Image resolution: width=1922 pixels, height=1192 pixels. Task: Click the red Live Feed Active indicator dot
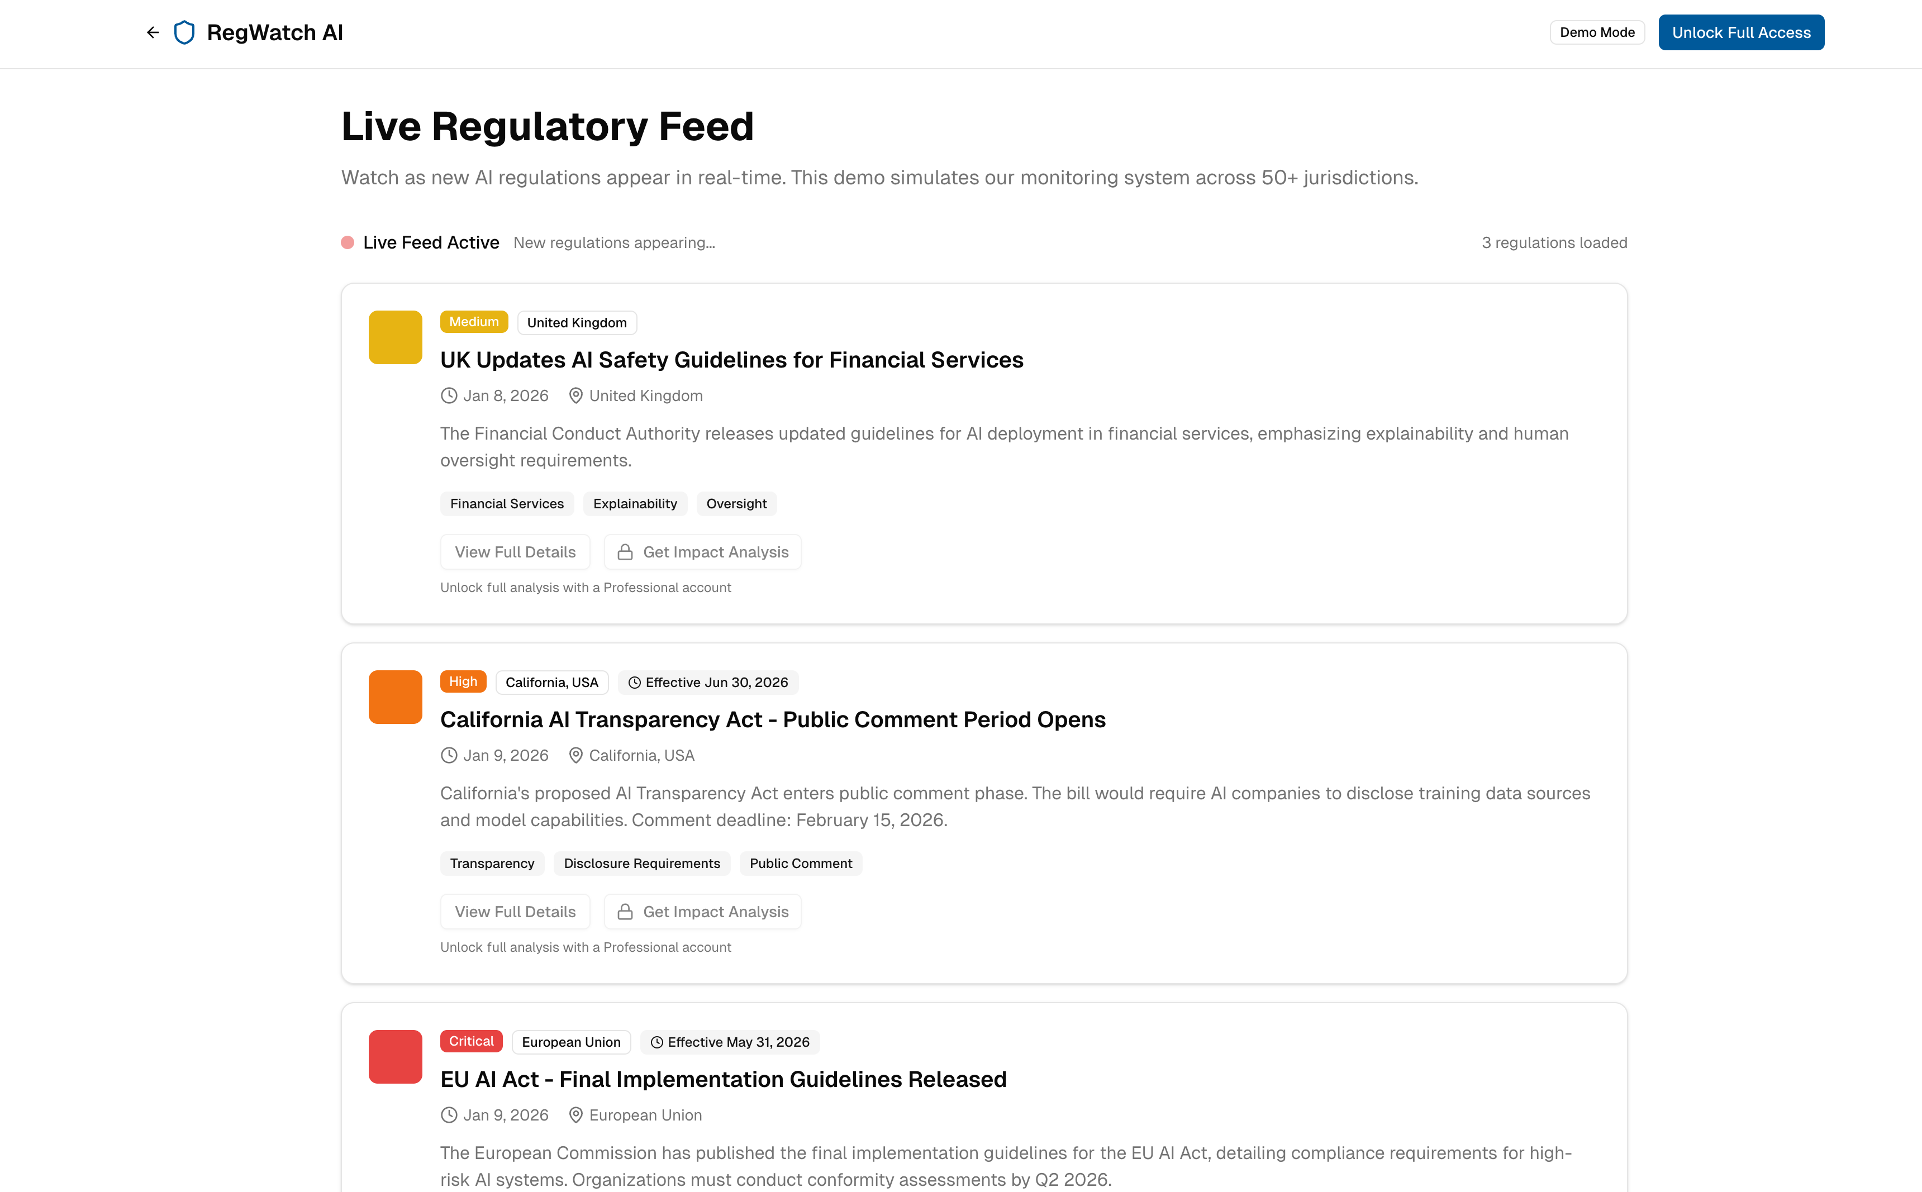click(x=348, y=242)
